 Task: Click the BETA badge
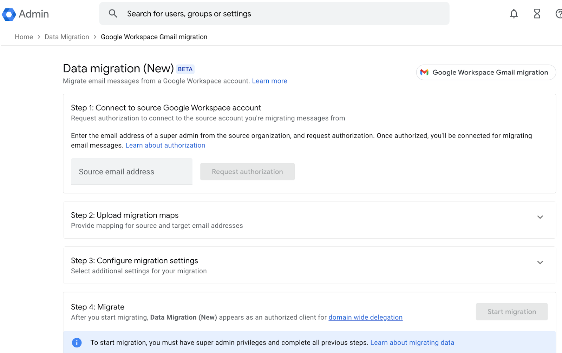coord(185,69)
